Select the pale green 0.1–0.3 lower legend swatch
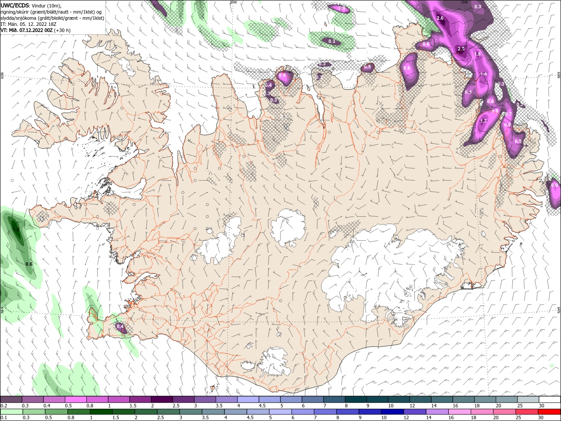 11,412
